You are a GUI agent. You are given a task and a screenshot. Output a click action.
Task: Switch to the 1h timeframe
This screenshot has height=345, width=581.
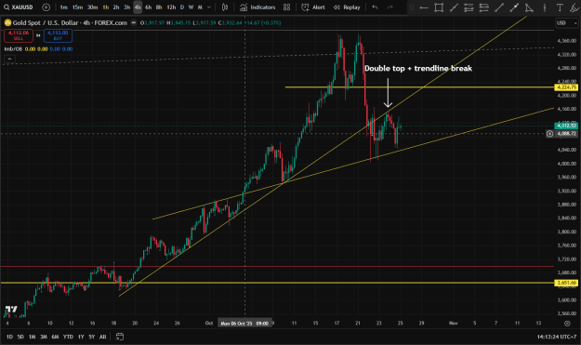coord(106,7)
